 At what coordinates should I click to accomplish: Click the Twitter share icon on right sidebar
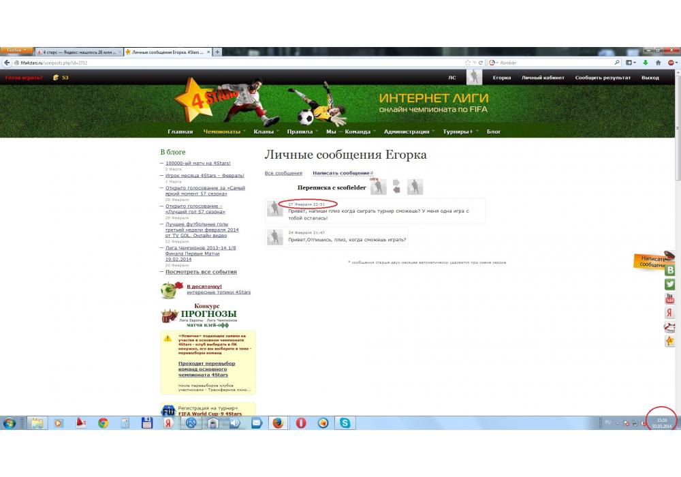pos(670,285)
